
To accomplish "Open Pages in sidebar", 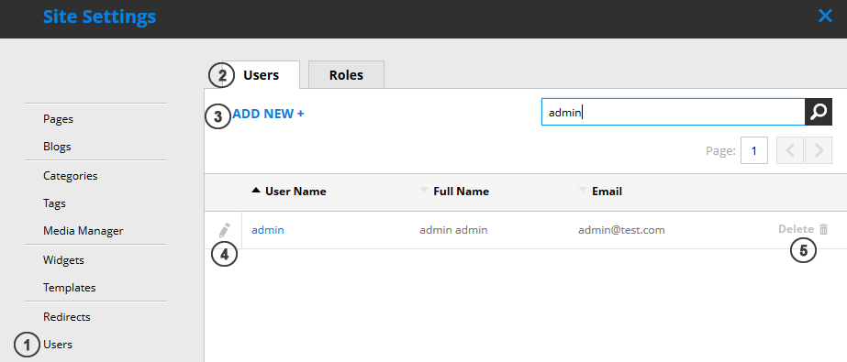I will coord(59,119).
